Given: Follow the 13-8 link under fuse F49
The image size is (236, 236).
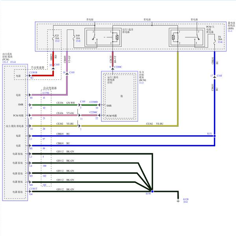Looking at the screenshot, I should (x=78, y=41).
